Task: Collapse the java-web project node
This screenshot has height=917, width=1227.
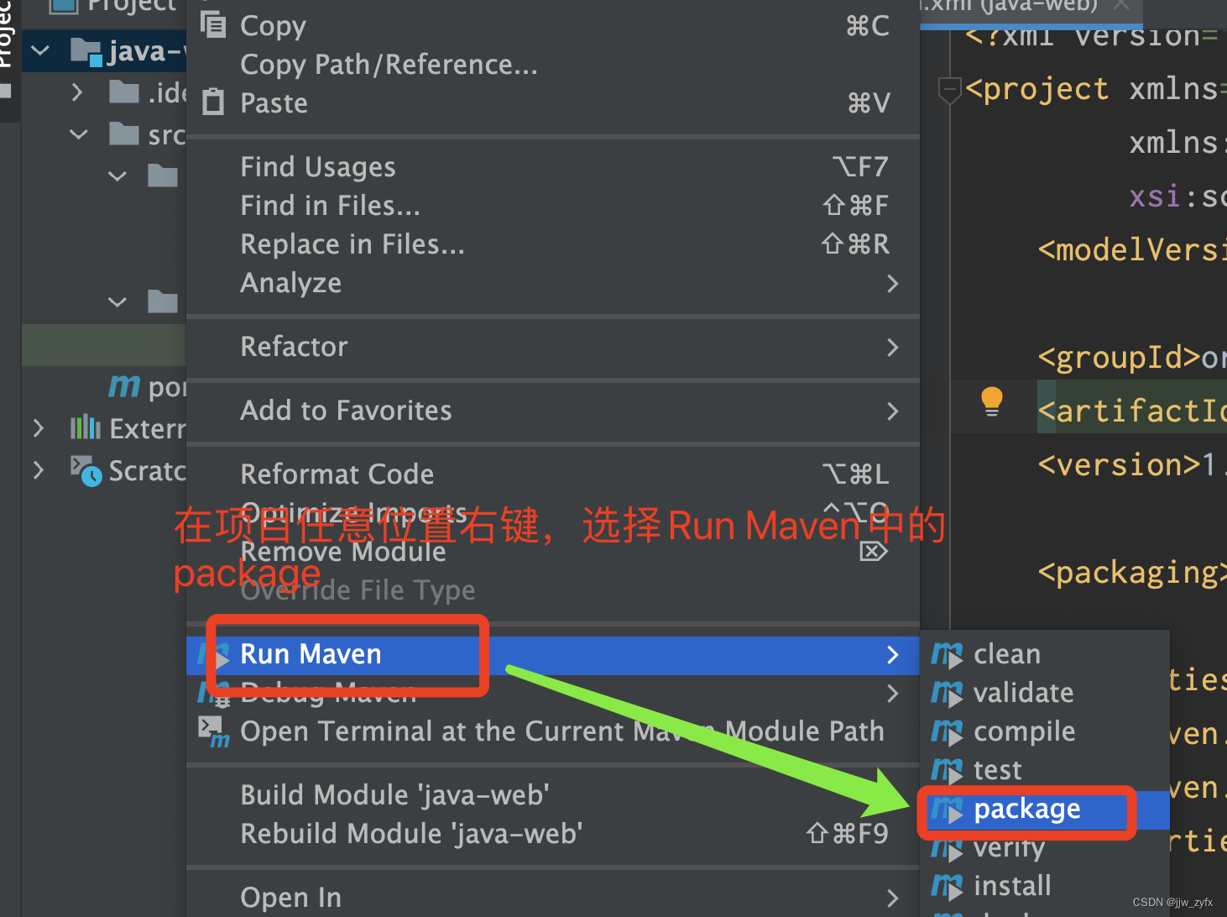Action: pyautogui.click(x=39, y=51)
